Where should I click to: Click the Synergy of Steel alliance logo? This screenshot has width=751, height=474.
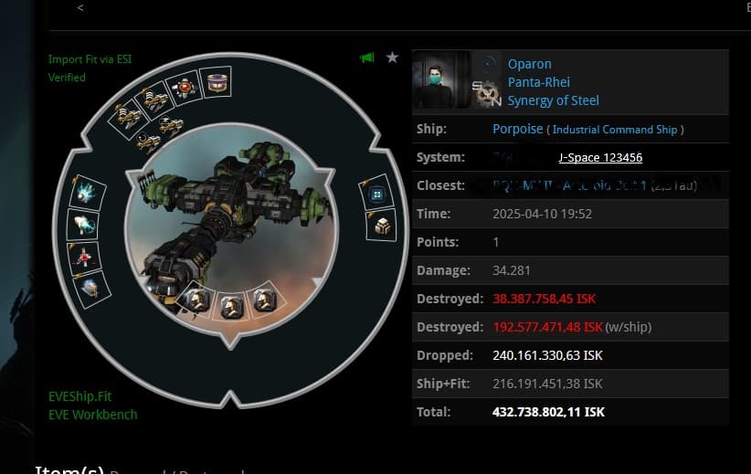pyautogui.click(x=486, y=79)
